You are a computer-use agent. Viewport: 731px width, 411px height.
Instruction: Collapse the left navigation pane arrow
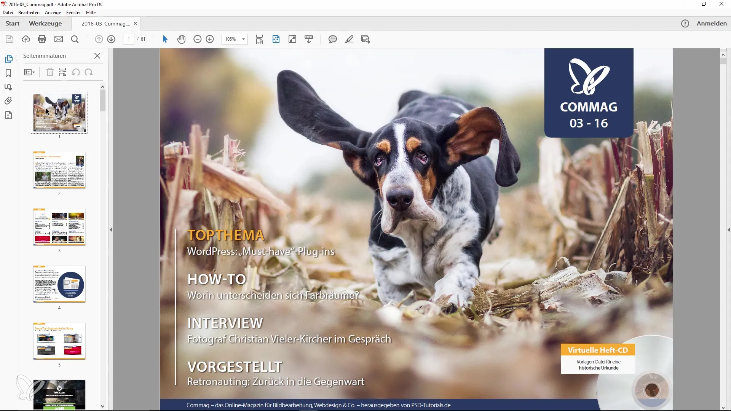pyautogui.click(x=111, y=229)
